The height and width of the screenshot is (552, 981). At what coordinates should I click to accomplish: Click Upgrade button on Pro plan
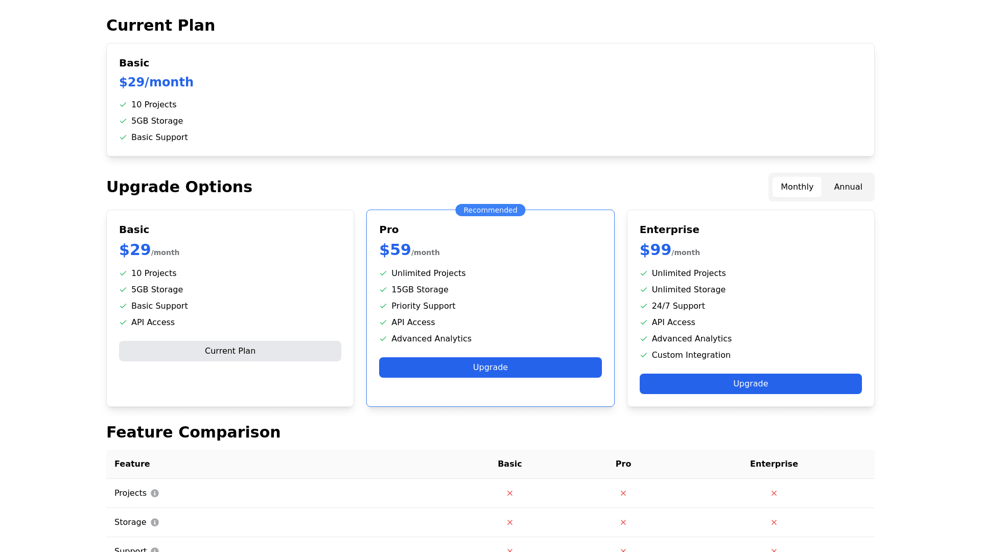(x=490, y=367)
